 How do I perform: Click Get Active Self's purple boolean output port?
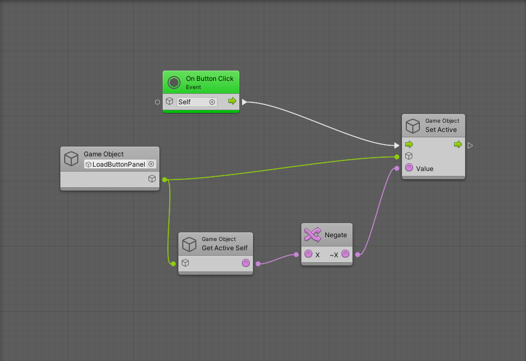246,263
